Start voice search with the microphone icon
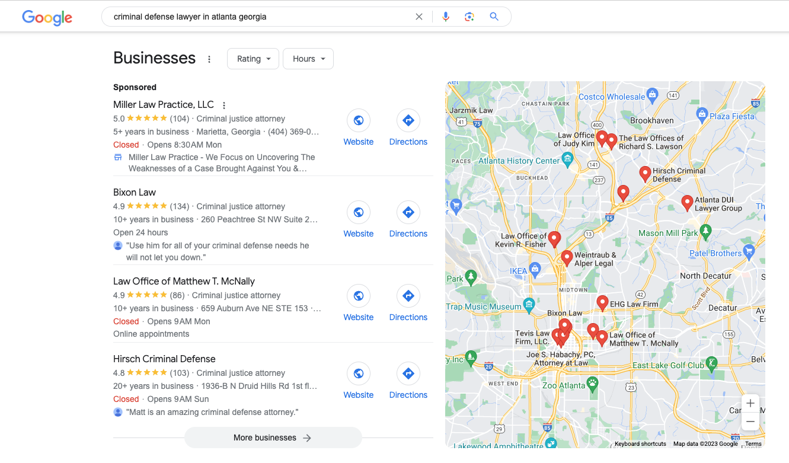789x463 pixels. tap(446, 17)
